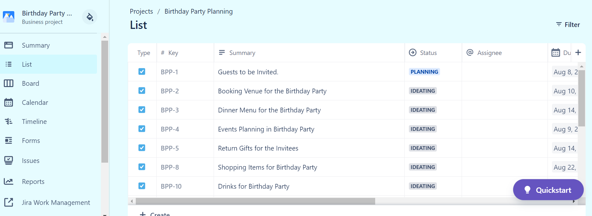Click the Issues monitor icon in sidebar
Screen dimensions: 592x216
(x=9, y=160)
